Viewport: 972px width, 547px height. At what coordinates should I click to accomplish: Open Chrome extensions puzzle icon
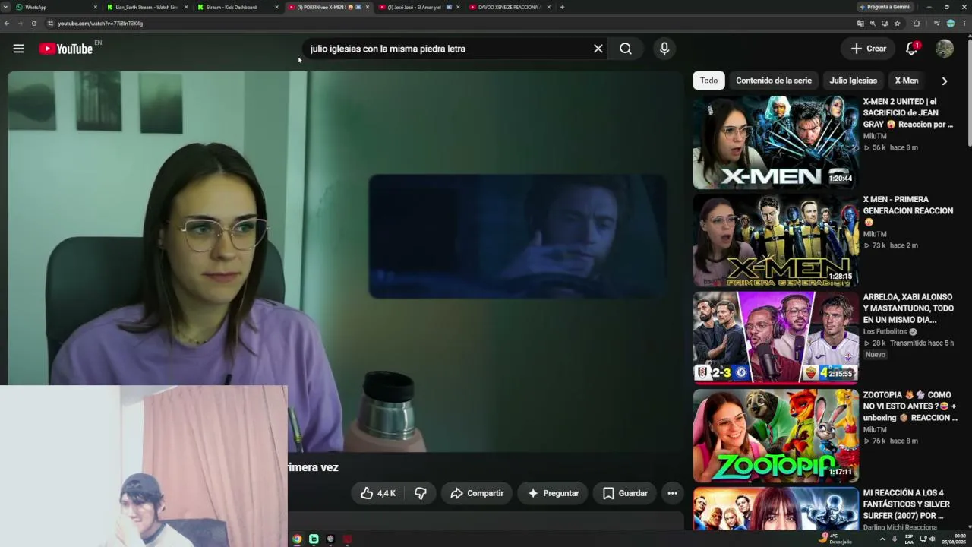click(916, 24)
